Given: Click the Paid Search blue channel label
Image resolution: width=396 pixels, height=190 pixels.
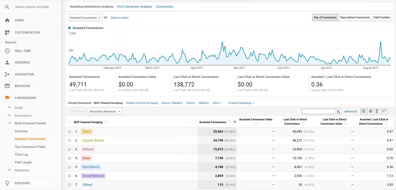Looking at the screenshot, I should 91,167.
